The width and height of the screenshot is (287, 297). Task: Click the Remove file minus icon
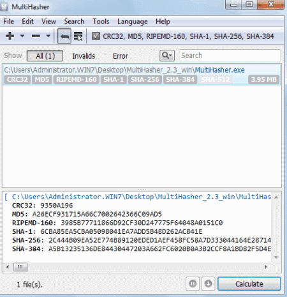[x=36, y=36]
